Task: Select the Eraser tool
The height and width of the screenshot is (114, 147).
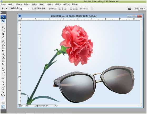Action: 3,54
